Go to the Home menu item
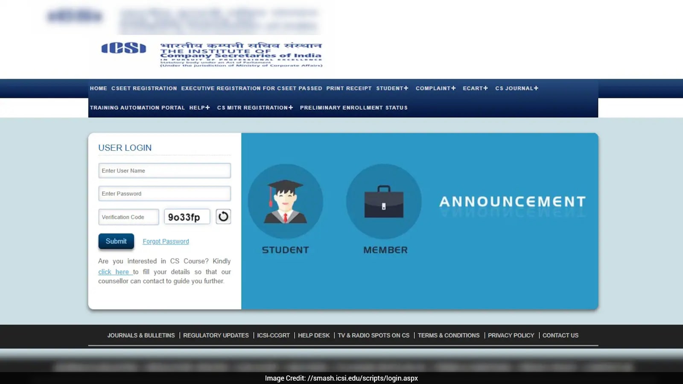Screen dimensions: 683x384 pos(98,88)
